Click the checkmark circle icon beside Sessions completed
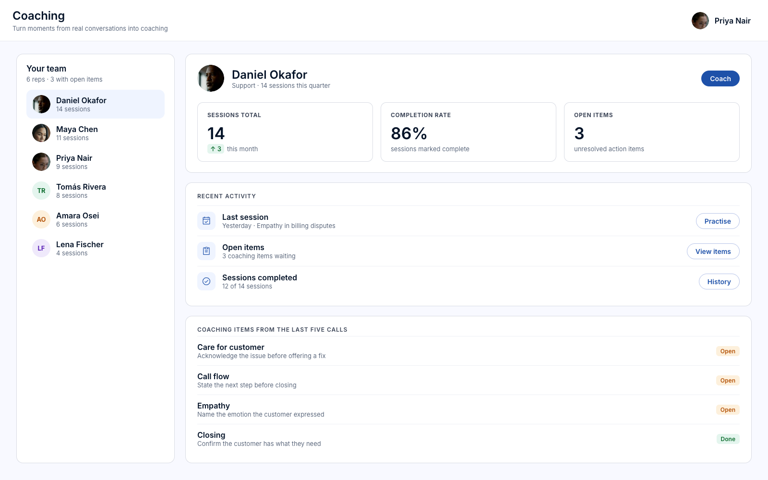Viewport: 768px width, 480px height. (x=206, y=281)
